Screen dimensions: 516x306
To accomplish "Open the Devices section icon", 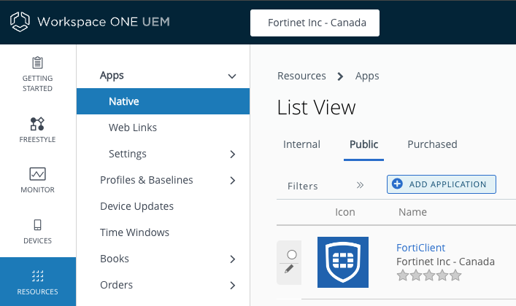I will (37, 224).
